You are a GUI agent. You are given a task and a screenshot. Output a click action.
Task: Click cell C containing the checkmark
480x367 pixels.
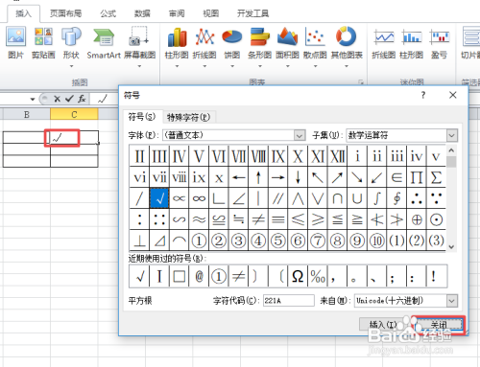74,137
